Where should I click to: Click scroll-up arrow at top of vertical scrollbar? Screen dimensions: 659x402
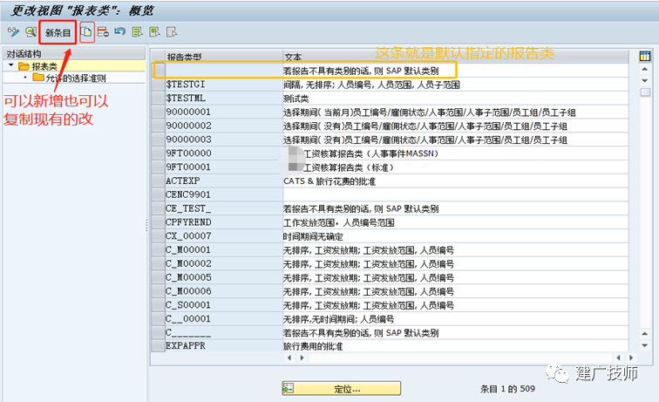tap(645, 69)
